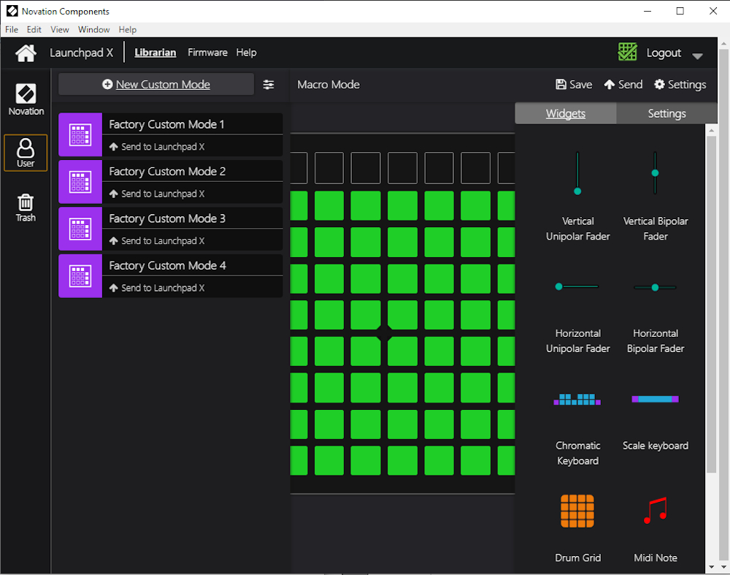Viewport: 730px width, 575px height.
Task: Open the Firmware tab
Action: click(x=207, y=53)
